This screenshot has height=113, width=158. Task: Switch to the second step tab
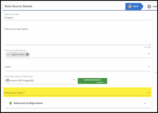click(151, 7)
